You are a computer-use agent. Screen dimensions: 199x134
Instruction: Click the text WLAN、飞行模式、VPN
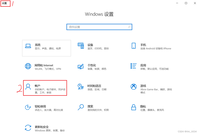click(48, 69)
